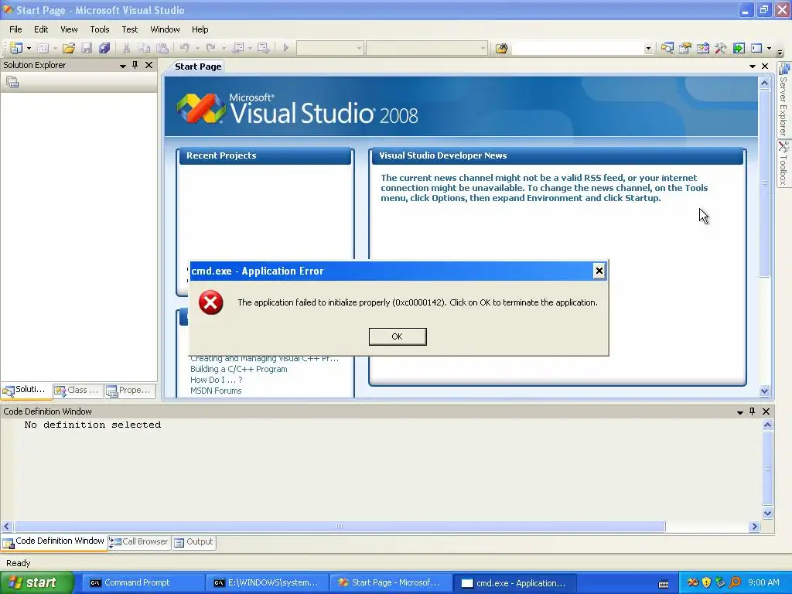Switch to the Output tab
This screenshot has width=792, height=594.
tap(194, 541)
